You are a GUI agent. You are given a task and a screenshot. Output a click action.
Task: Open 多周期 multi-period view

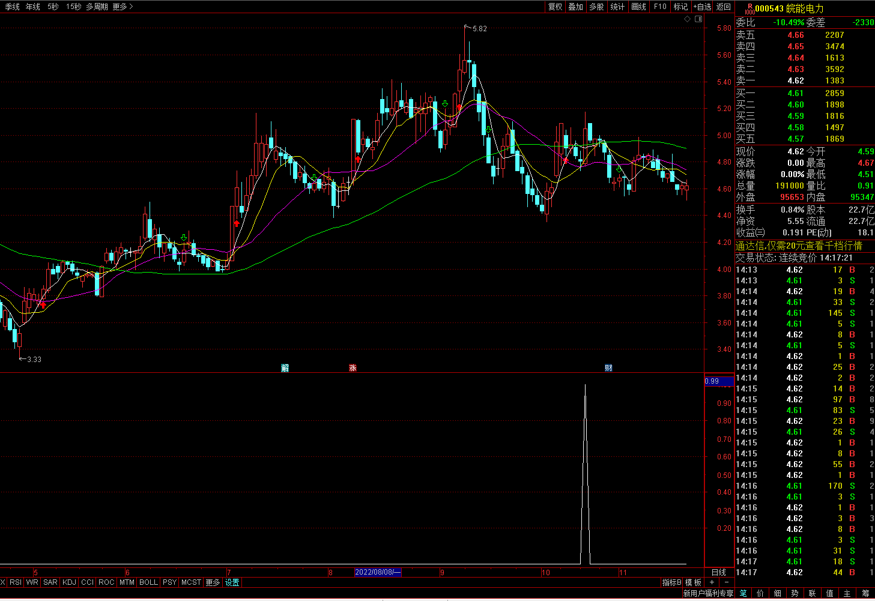click(x=97, y=7)
